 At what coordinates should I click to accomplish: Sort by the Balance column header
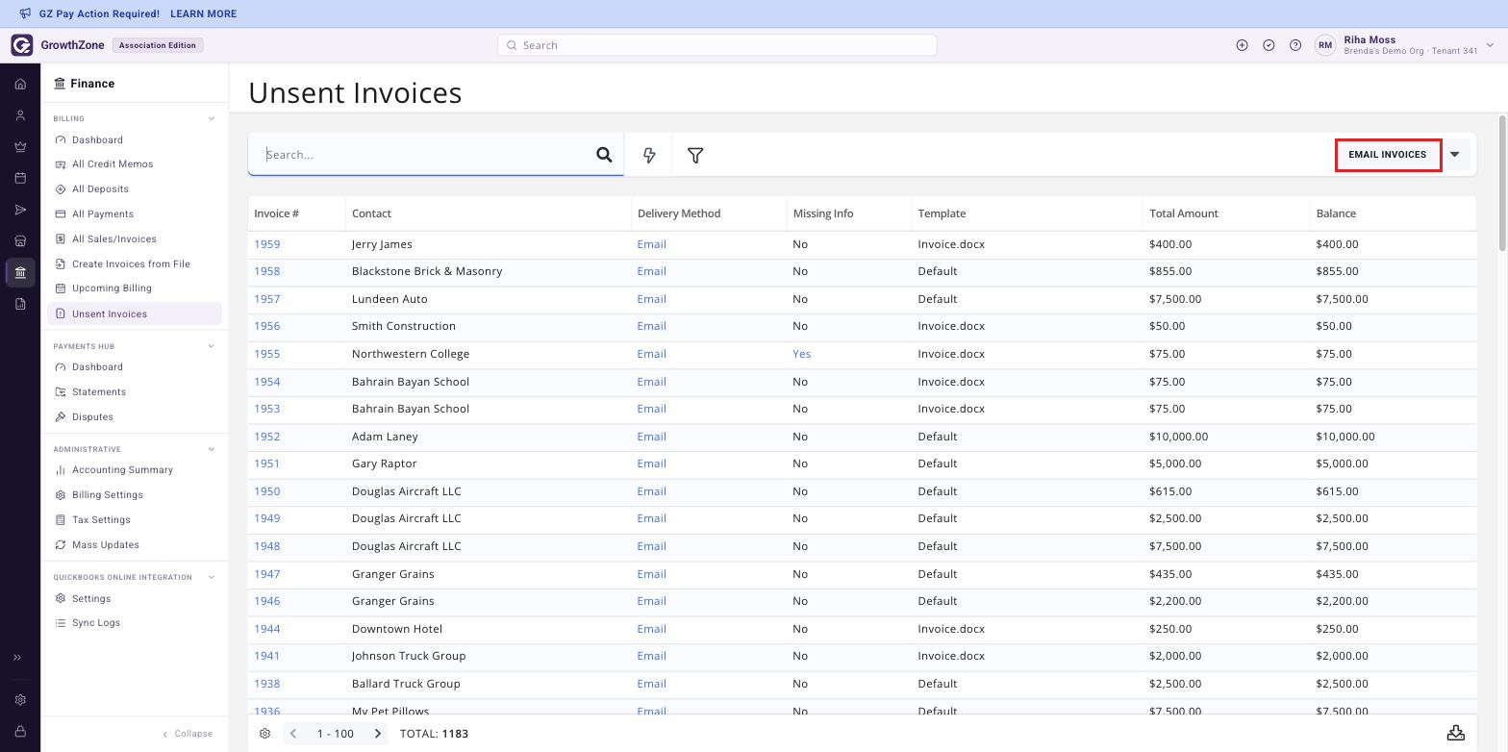(x=1336, y=213)
